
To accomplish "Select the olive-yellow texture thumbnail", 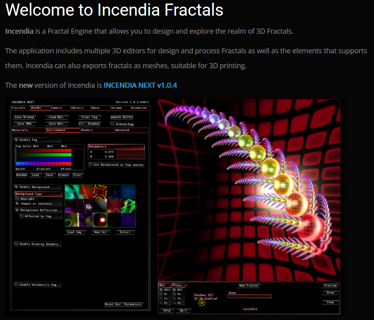I will pos(72,220).
